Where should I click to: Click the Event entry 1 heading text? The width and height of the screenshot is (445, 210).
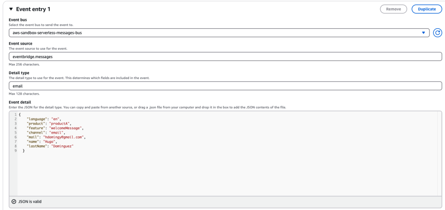[x=33, y=9]
